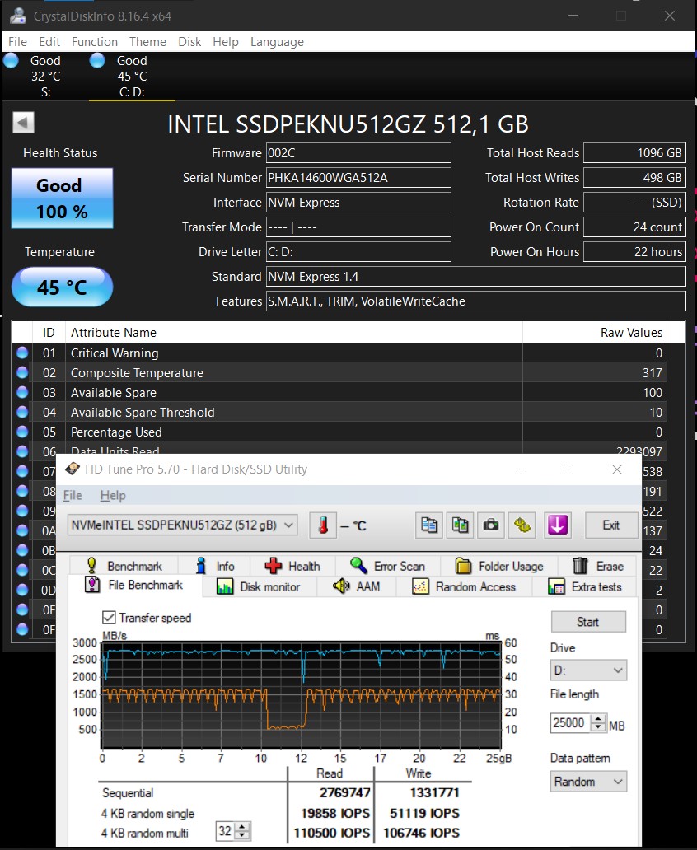Click the HD Tune Exit button
The image size is (697, 850).
click(611, 525)
